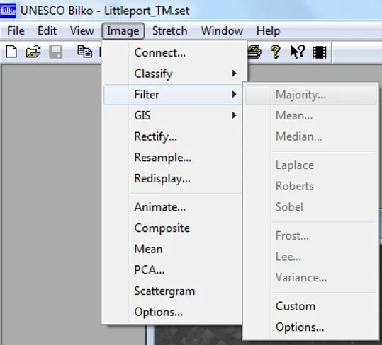Screen dimensions: 382x345
Task: Choose Redisplay... menu item
Action: pyautogui.click(x=173, y=179)
